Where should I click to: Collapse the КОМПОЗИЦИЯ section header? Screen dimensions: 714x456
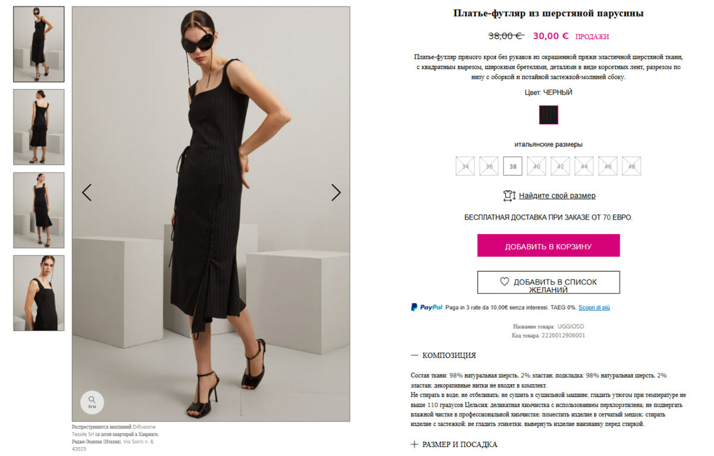tap(449, 356)
